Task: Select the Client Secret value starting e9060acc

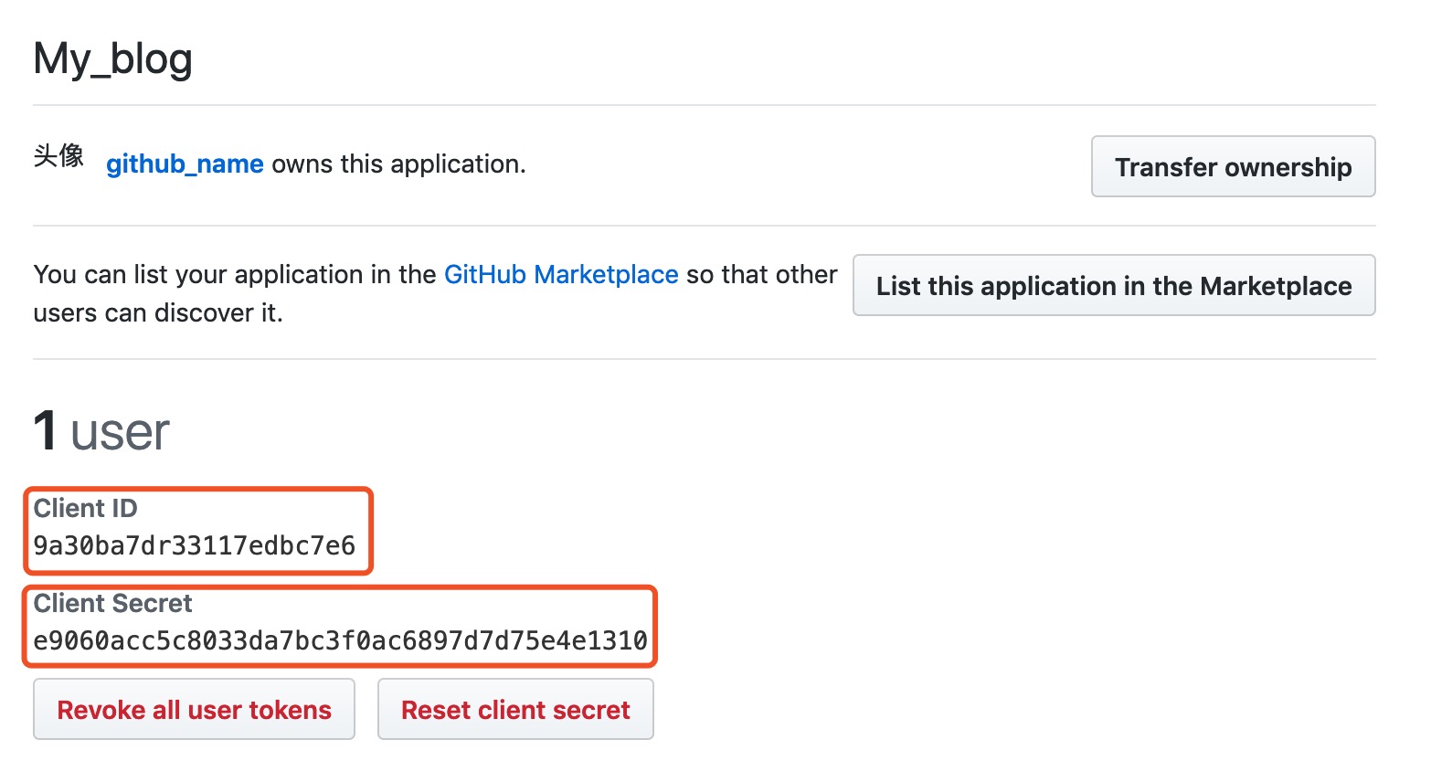Action: tap(340, 640)
